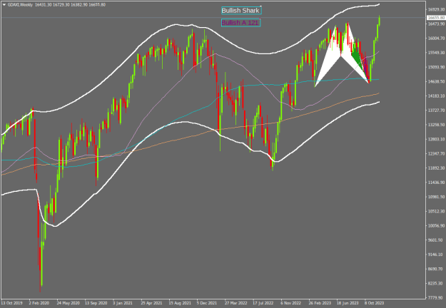Click the 16929.30 price axis label
This screenshot has width=446, height=308.
tap(436, 9)
